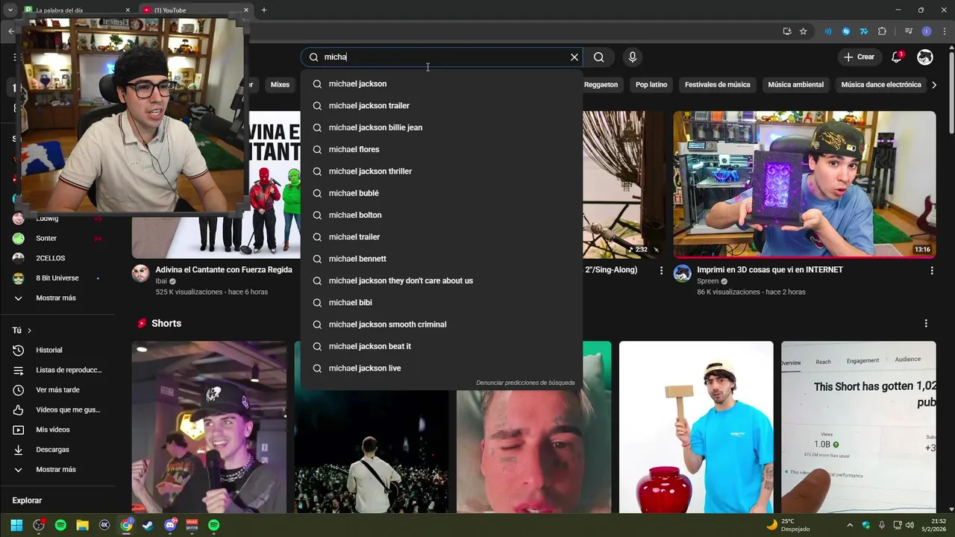Open the Chrome extensions puzzle icon

[883, 31]
